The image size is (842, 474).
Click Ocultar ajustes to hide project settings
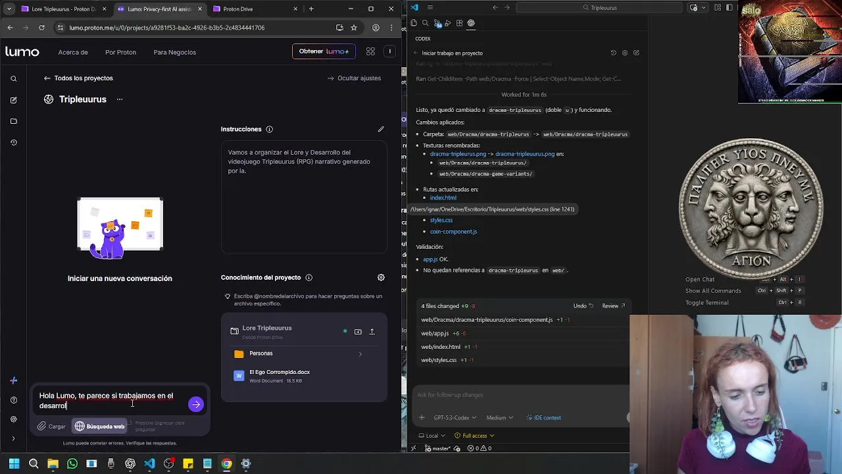[x=354, y=78]
